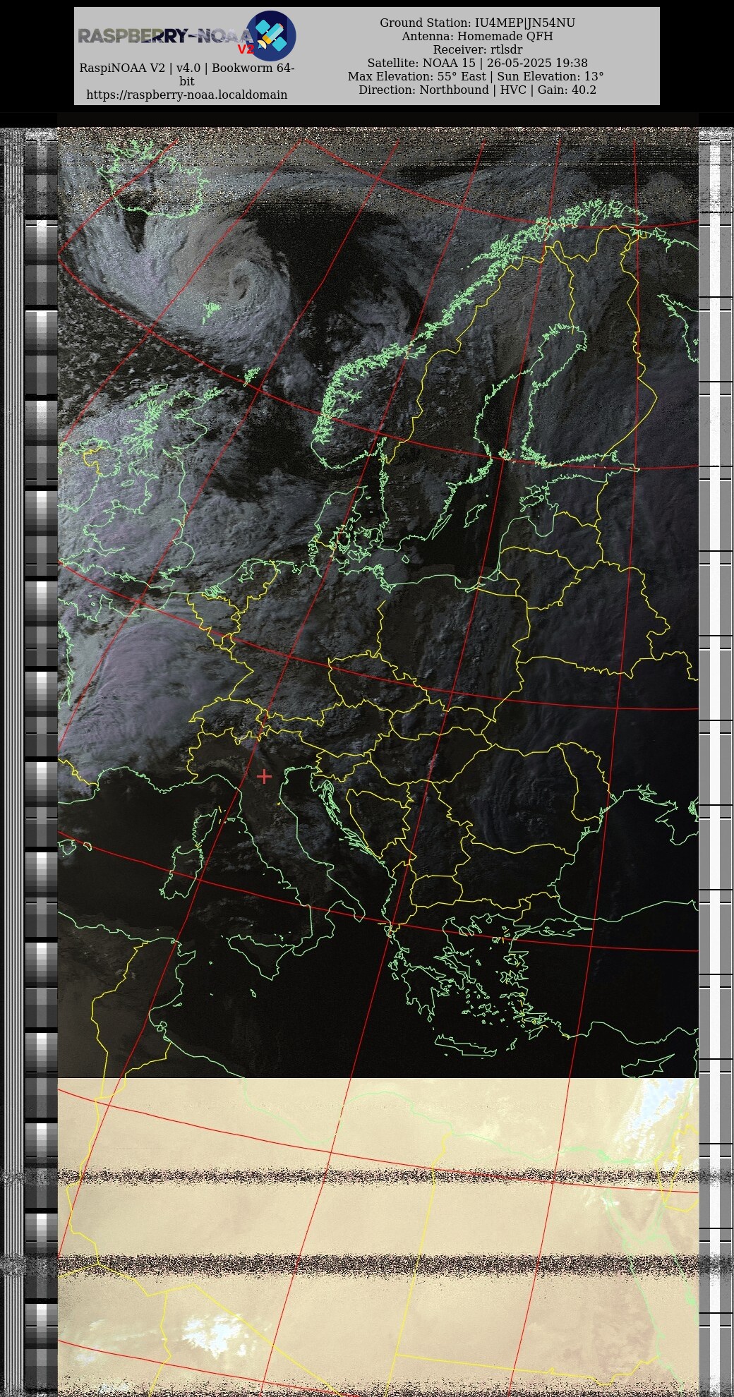Viewport: 734px width, 1397px height.
Task: Select the 'Ground Station: IU4MEP|JN54NU' line
Action: [x=478, y=23]
